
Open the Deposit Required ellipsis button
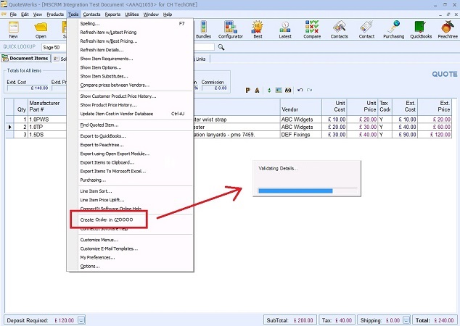point(82,319)
